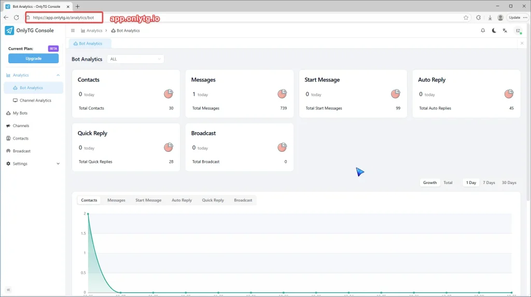Screen dimensions: 531x297
Task: Click Total Contacts value 30
Action: pos(171,108)
